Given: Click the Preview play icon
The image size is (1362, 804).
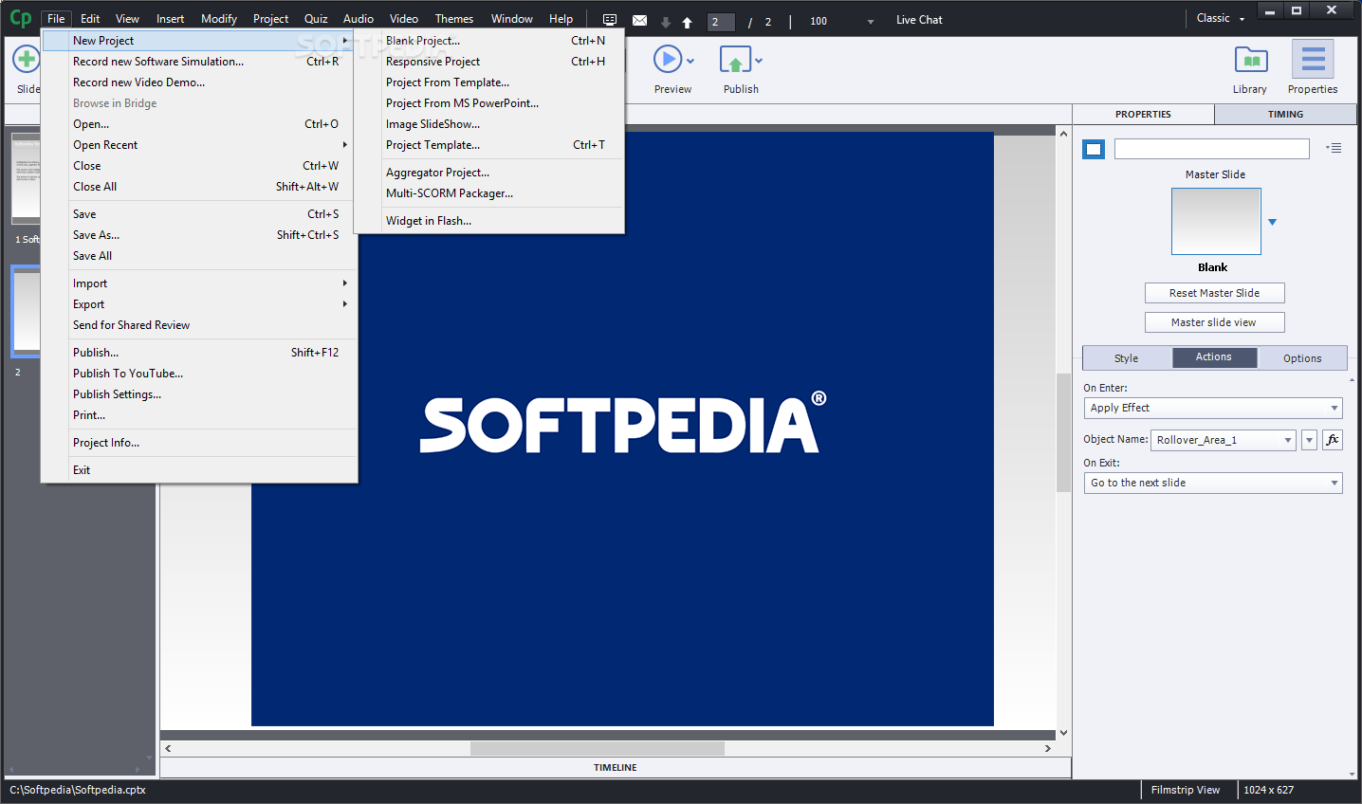Looking at the screenshot, I should [667, 60].
